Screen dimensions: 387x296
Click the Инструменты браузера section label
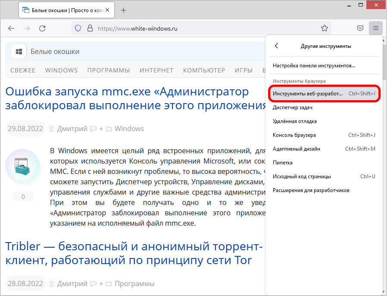click(299, 81)
